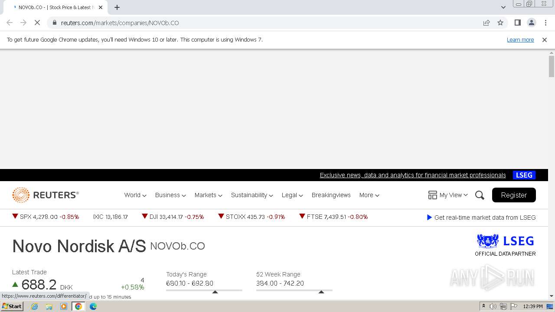Expand the Sustainability menu
Viewport: 555px width, 312px height.
pos(252,195)
